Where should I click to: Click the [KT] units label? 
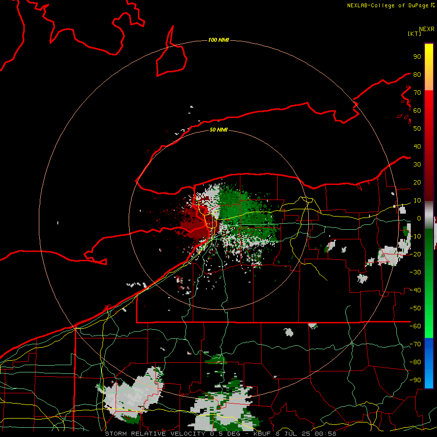click(x=414, y=34)
